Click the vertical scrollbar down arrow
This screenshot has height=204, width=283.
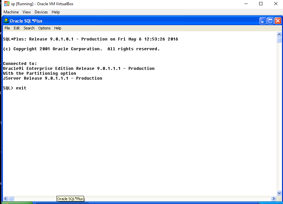279,193
